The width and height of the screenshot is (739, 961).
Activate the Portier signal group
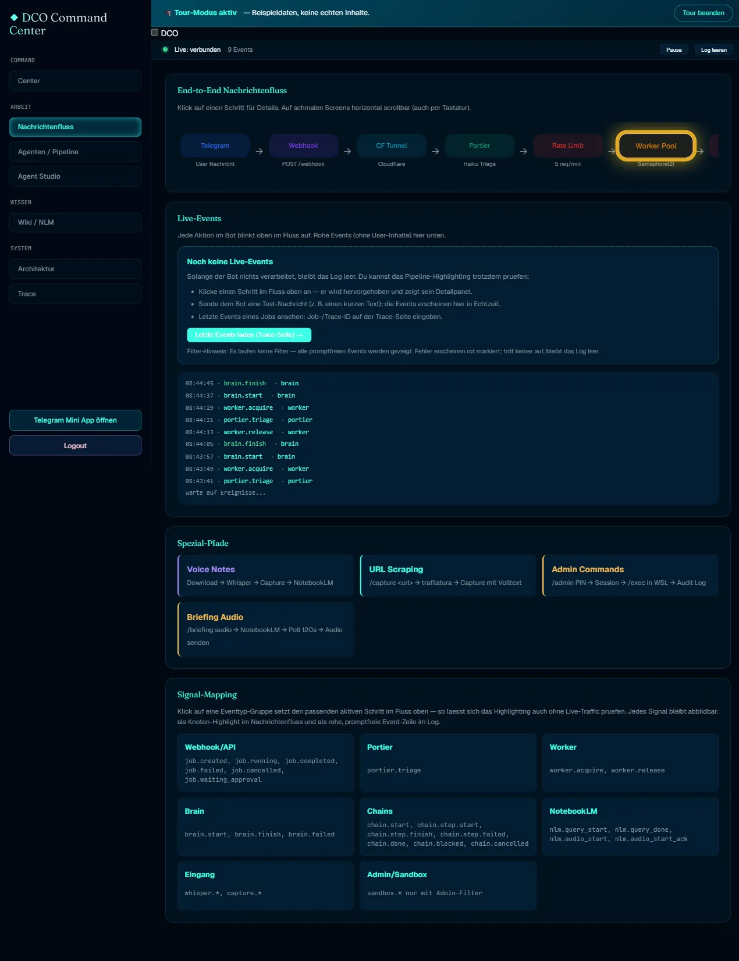pyautogui.click(x=448, y=763)
